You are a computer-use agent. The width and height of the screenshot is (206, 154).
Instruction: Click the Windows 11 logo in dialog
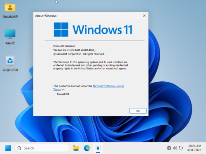pos(93,30)
